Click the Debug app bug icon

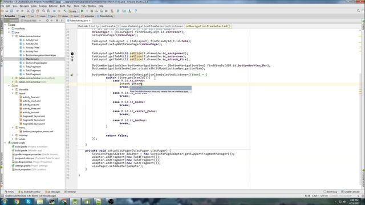[92, 11]
